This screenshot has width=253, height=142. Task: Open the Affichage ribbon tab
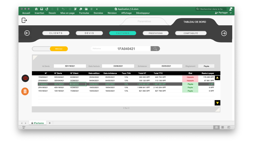(x=126, y=13)
